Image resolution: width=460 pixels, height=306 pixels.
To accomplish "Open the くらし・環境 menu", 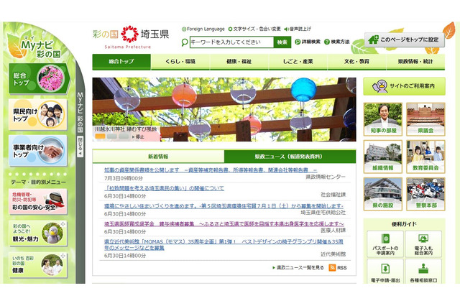I will [x=180, y=62].
